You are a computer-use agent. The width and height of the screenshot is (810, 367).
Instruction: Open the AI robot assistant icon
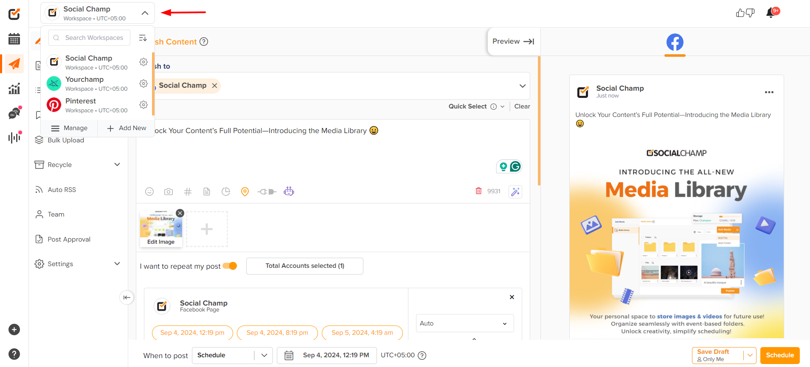(289, 191)
